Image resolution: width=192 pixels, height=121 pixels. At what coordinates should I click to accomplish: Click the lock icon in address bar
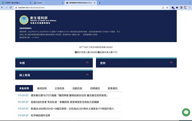click(16, 7)
